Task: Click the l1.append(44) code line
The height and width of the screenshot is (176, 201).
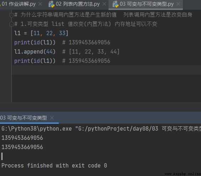Action: click(x=35, y=52)
